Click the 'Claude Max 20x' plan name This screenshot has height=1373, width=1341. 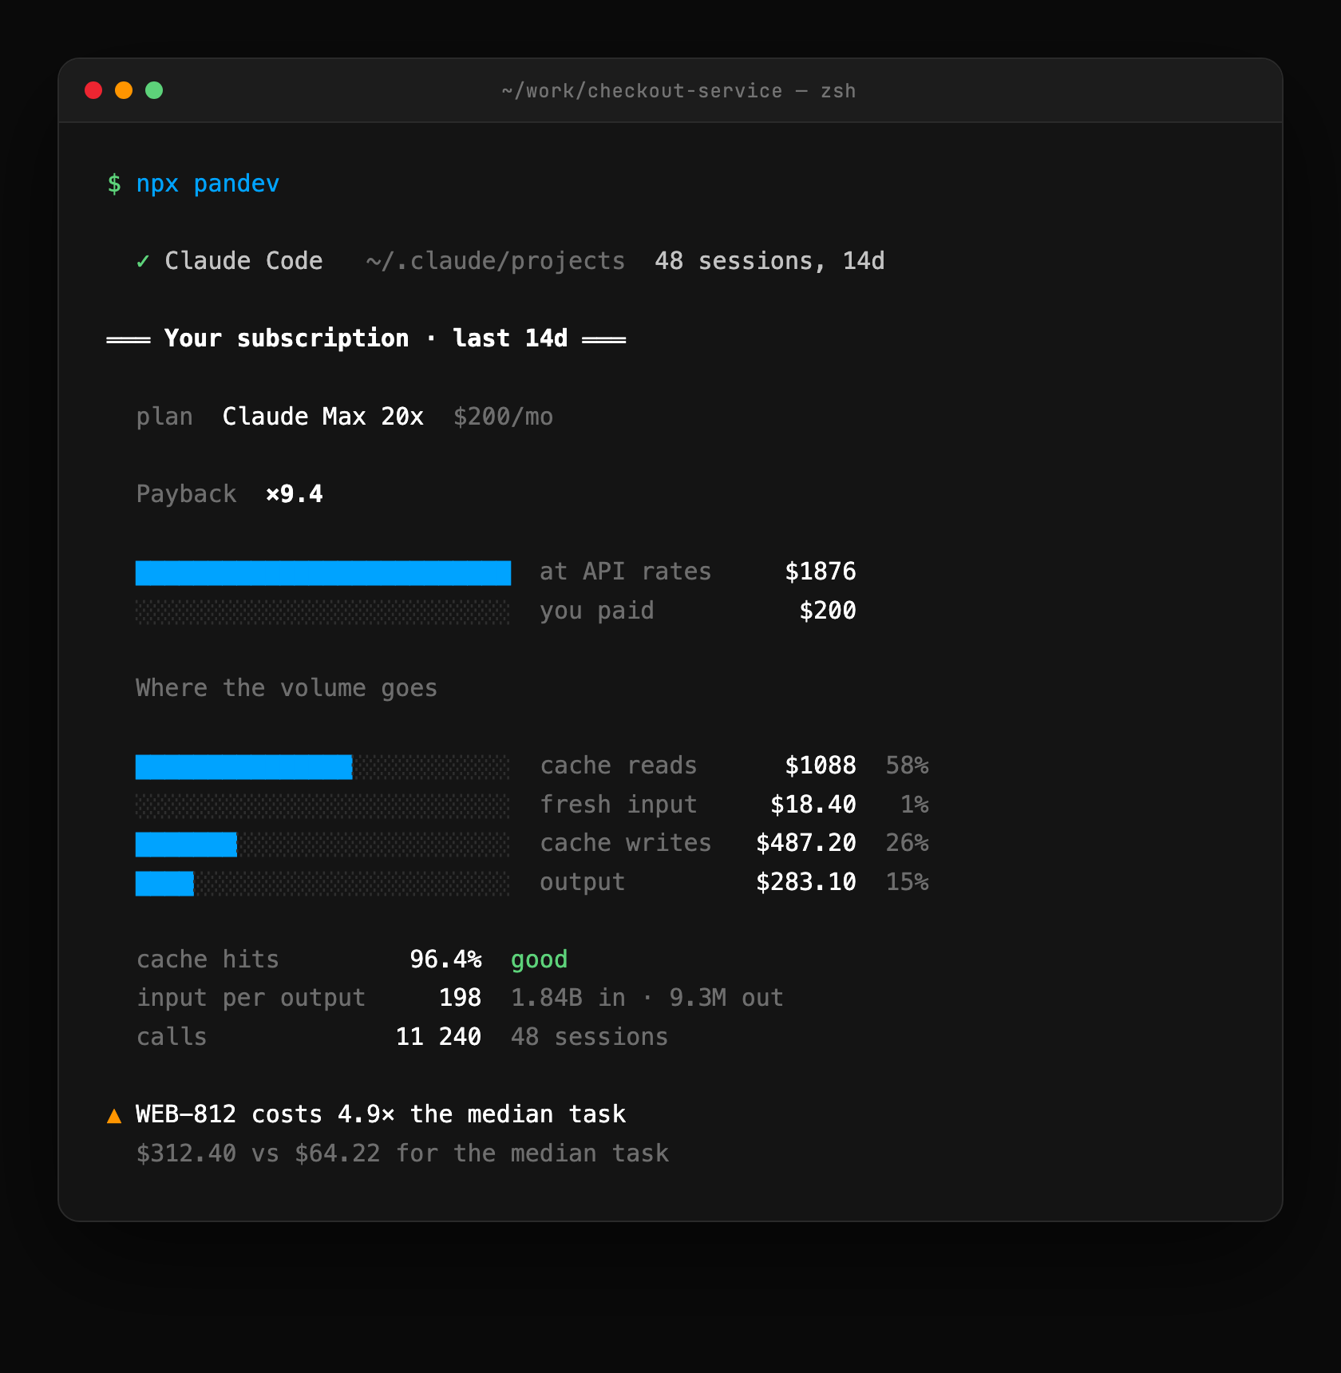323,416
